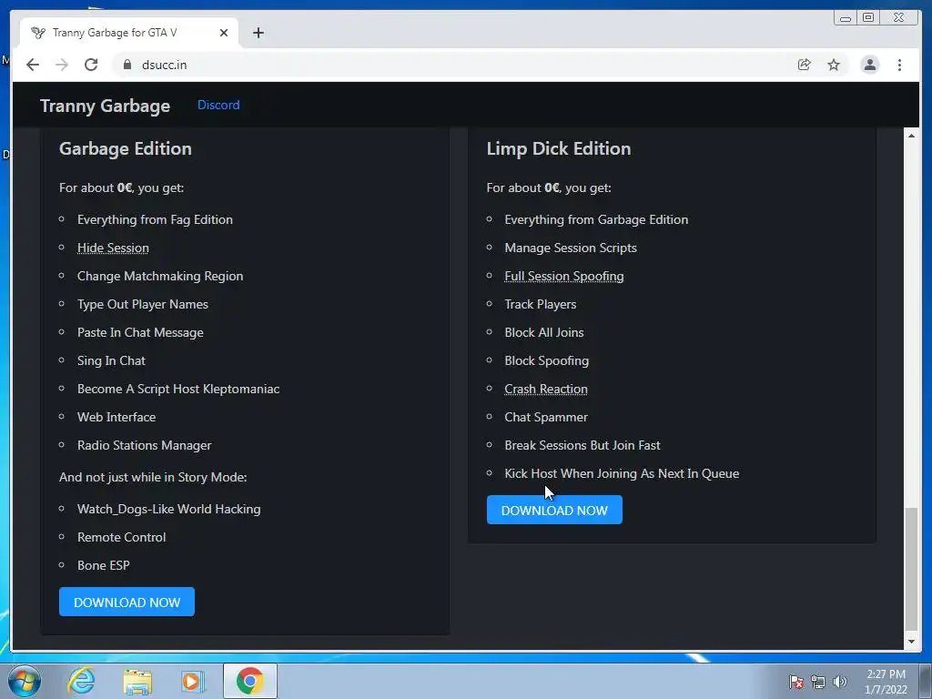Screen dimensions: 932x699
Task: Open the share page icon in address bar
Action: pyautogui.click(x=805, y=65)
